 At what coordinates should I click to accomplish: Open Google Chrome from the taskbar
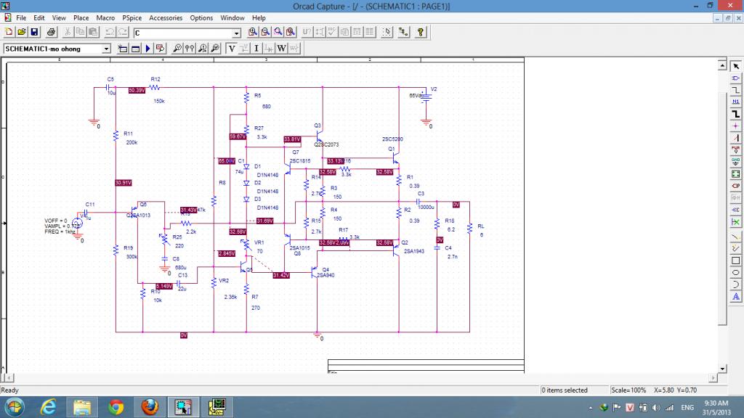[x=116, y=407]
